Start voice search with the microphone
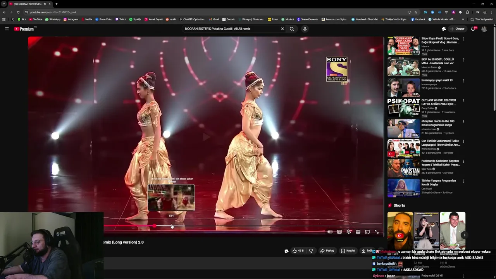Screen dimensions: 496x279 click(x=305, y=29)
